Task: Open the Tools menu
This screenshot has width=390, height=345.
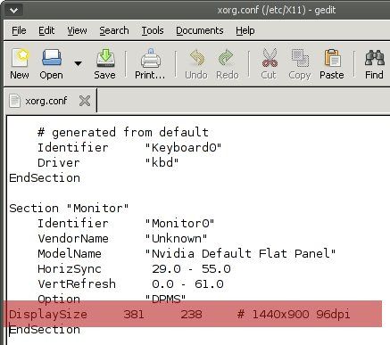Action: pyautogui.click(x=153, y=30)
